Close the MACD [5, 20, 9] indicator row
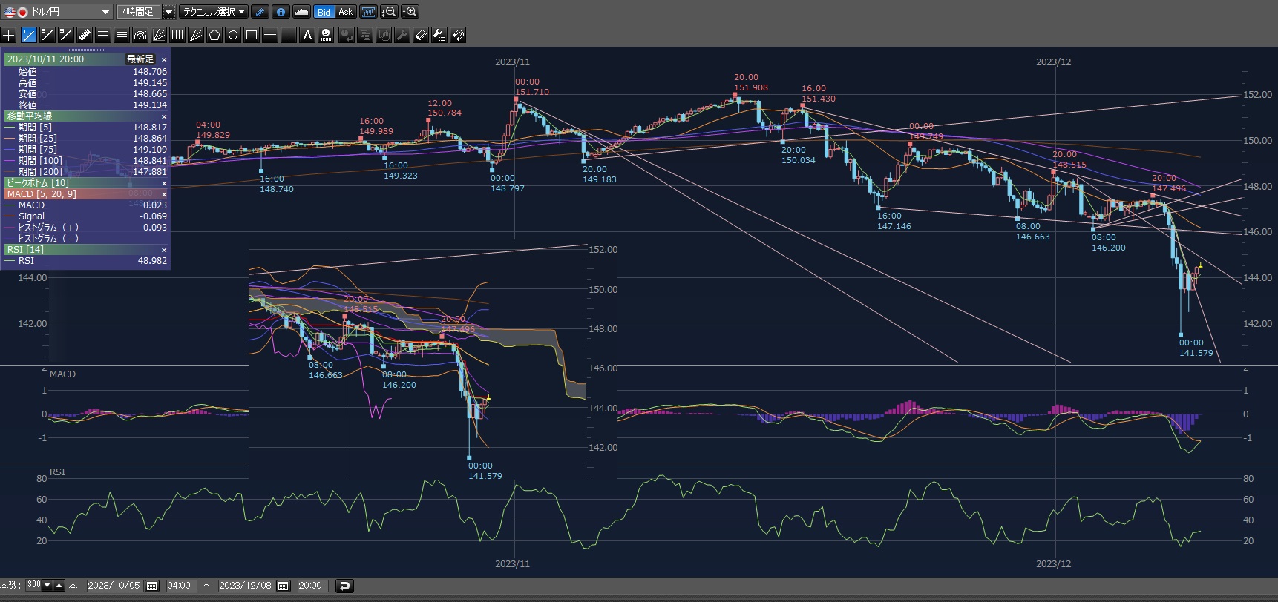 tap(164, 194)
